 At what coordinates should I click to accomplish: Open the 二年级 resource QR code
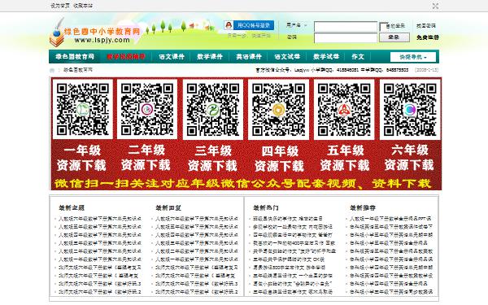pos(147,110)
